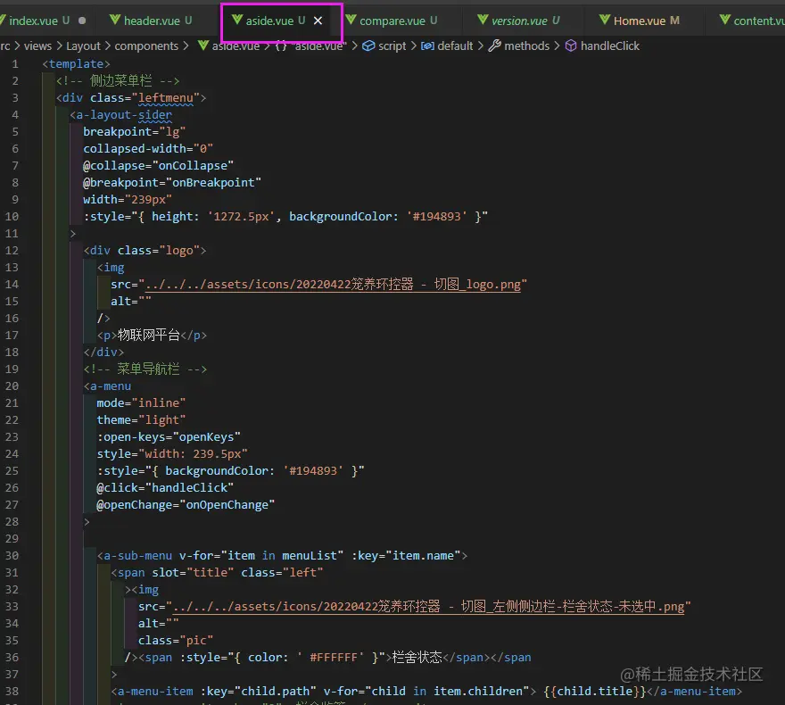Click the @collapse="onCollapse" handler
This screenshot has width=785, height=705.
(158, 166)
